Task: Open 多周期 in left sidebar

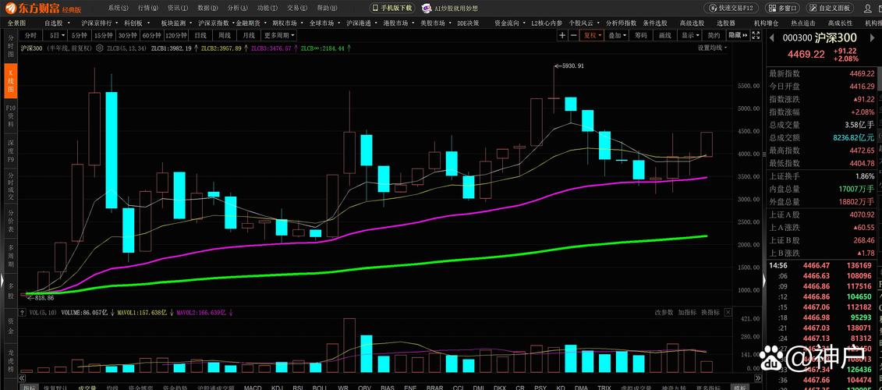Action: coord(10,256)
